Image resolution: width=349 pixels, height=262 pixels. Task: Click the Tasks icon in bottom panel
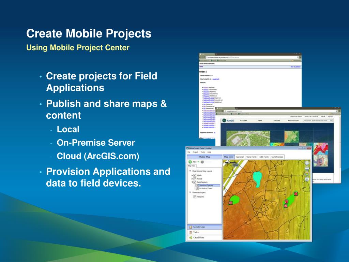191,232
